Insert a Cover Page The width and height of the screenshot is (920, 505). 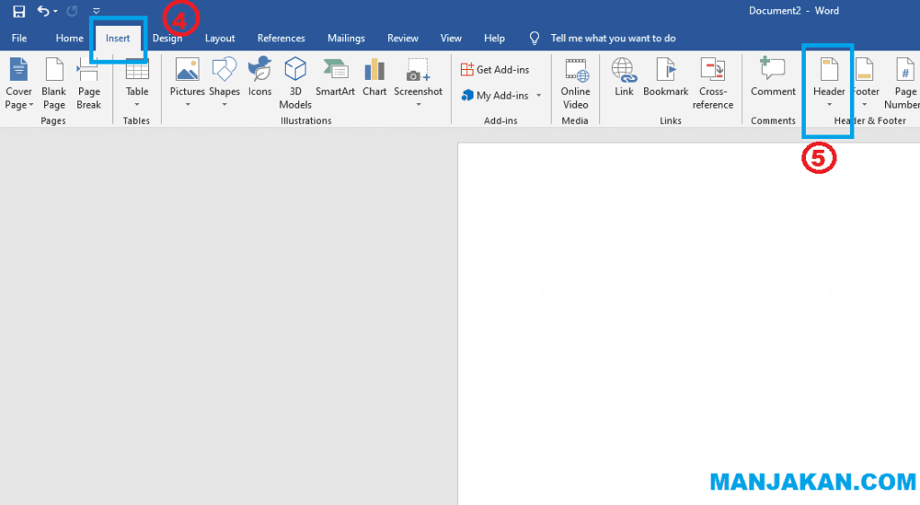pyautogui.click(x=19, y=83)
